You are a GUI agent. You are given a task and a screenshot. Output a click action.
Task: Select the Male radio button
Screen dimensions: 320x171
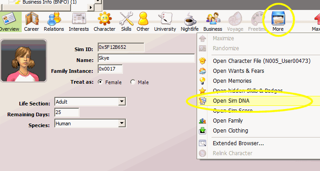pos(133,82)
